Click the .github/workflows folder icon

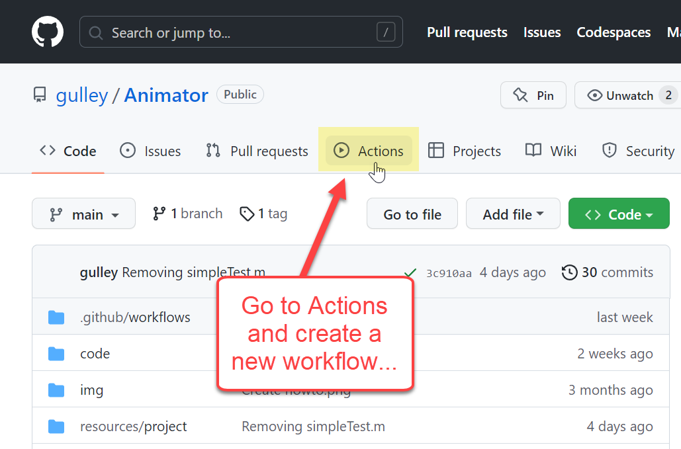(56, 317)
